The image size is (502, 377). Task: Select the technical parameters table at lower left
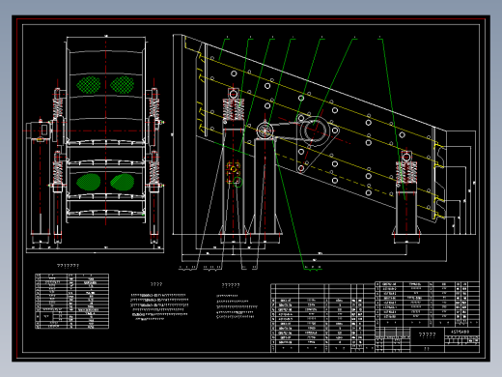click(71, 302)
